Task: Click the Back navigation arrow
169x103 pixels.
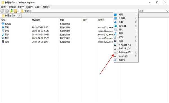Action: pos(2,11)
